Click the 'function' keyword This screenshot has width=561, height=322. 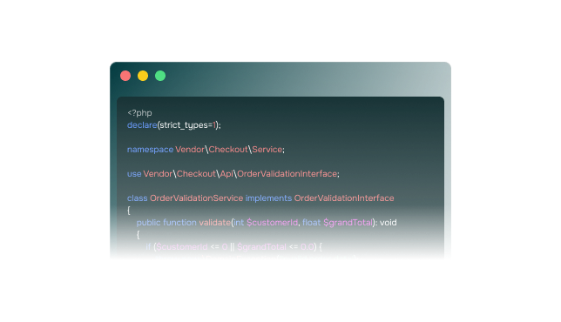179,222
